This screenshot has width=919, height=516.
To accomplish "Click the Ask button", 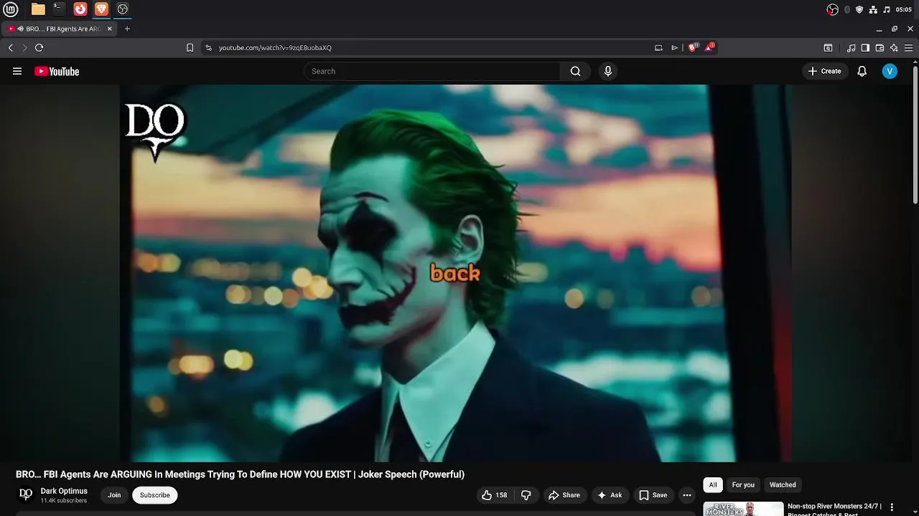I will pos(610,495).
